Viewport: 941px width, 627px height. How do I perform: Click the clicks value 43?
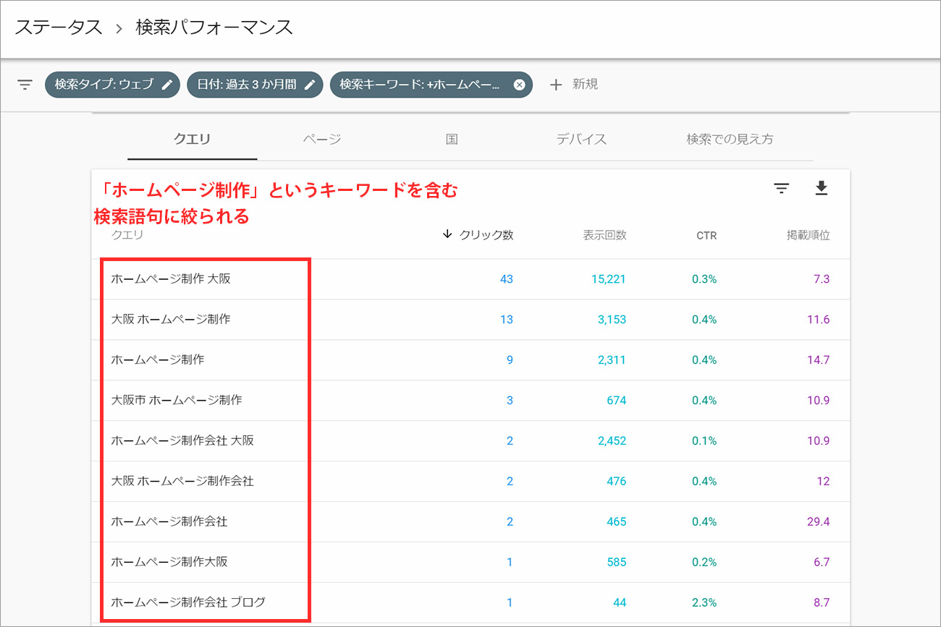pos(507,279)
